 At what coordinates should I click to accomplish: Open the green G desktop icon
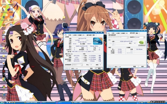pyautogui.click(x=4, y=79)
